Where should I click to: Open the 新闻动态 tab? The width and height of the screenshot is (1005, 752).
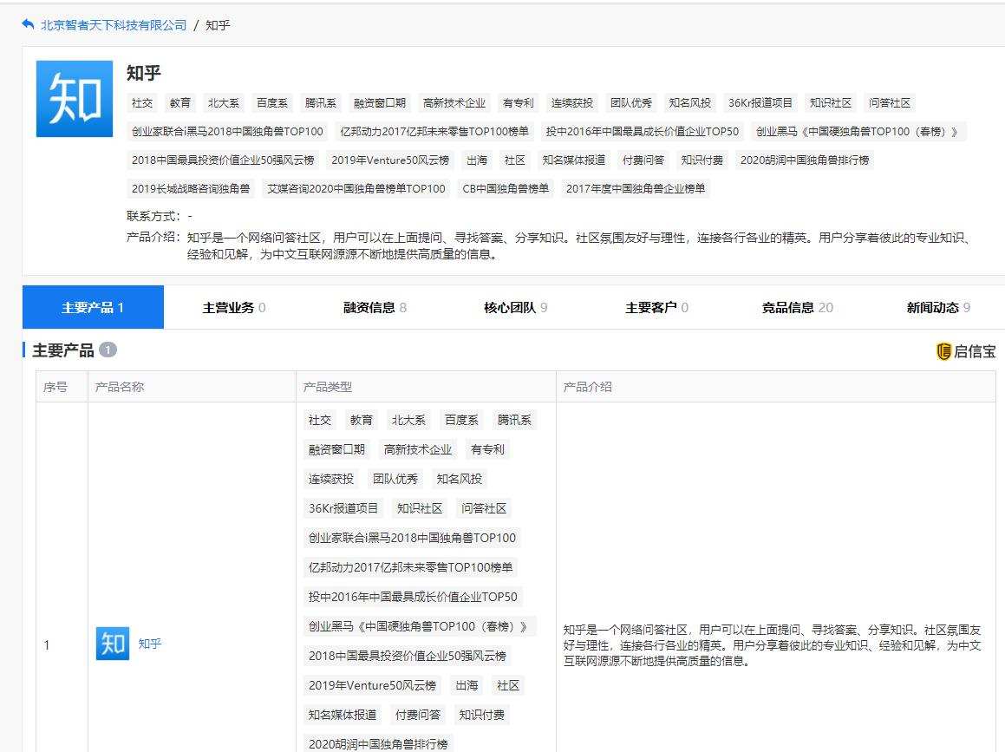click(x=938, y=307)
